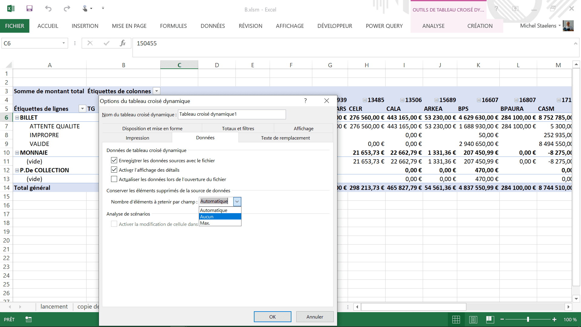Uncheck Enregistrer les données sources avec le fichier
Image resolution: width=581 pixels, height=327 pixels.
point(114,160)
